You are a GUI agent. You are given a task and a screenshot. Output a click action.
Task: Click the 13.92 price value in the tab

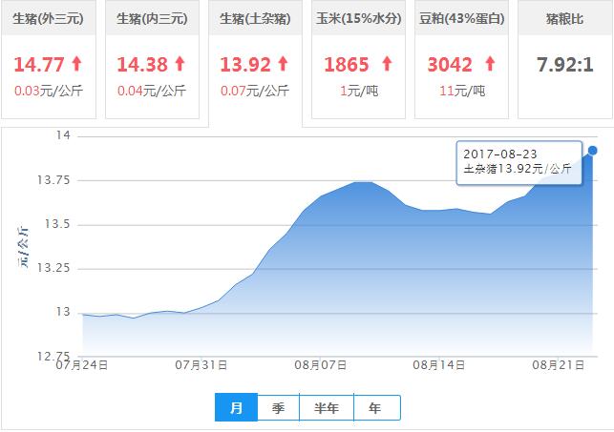(245, 65)
